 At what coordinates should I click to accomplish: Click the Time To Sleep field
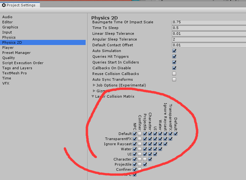[x=208, y=28]
